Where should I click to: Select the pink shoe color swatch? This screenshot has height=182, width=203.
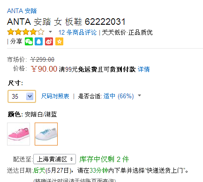[x=18, y=134]
